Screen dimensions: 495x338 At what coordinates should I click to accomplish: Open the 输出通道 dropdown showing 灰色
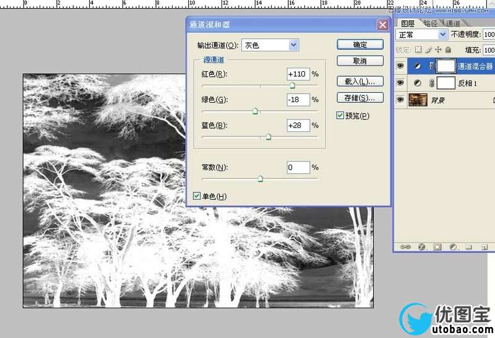click(270, 45)
